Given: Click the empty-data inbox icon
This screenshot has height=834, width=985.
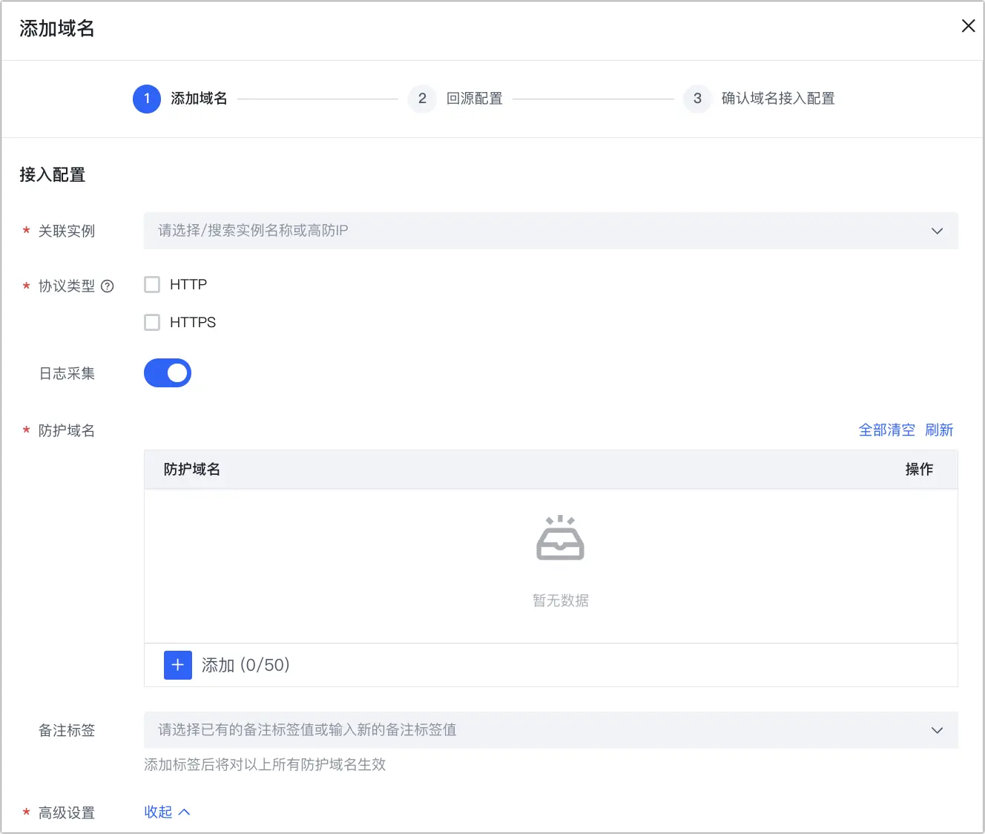Looking at the screenshot, I should pos(560,537).
